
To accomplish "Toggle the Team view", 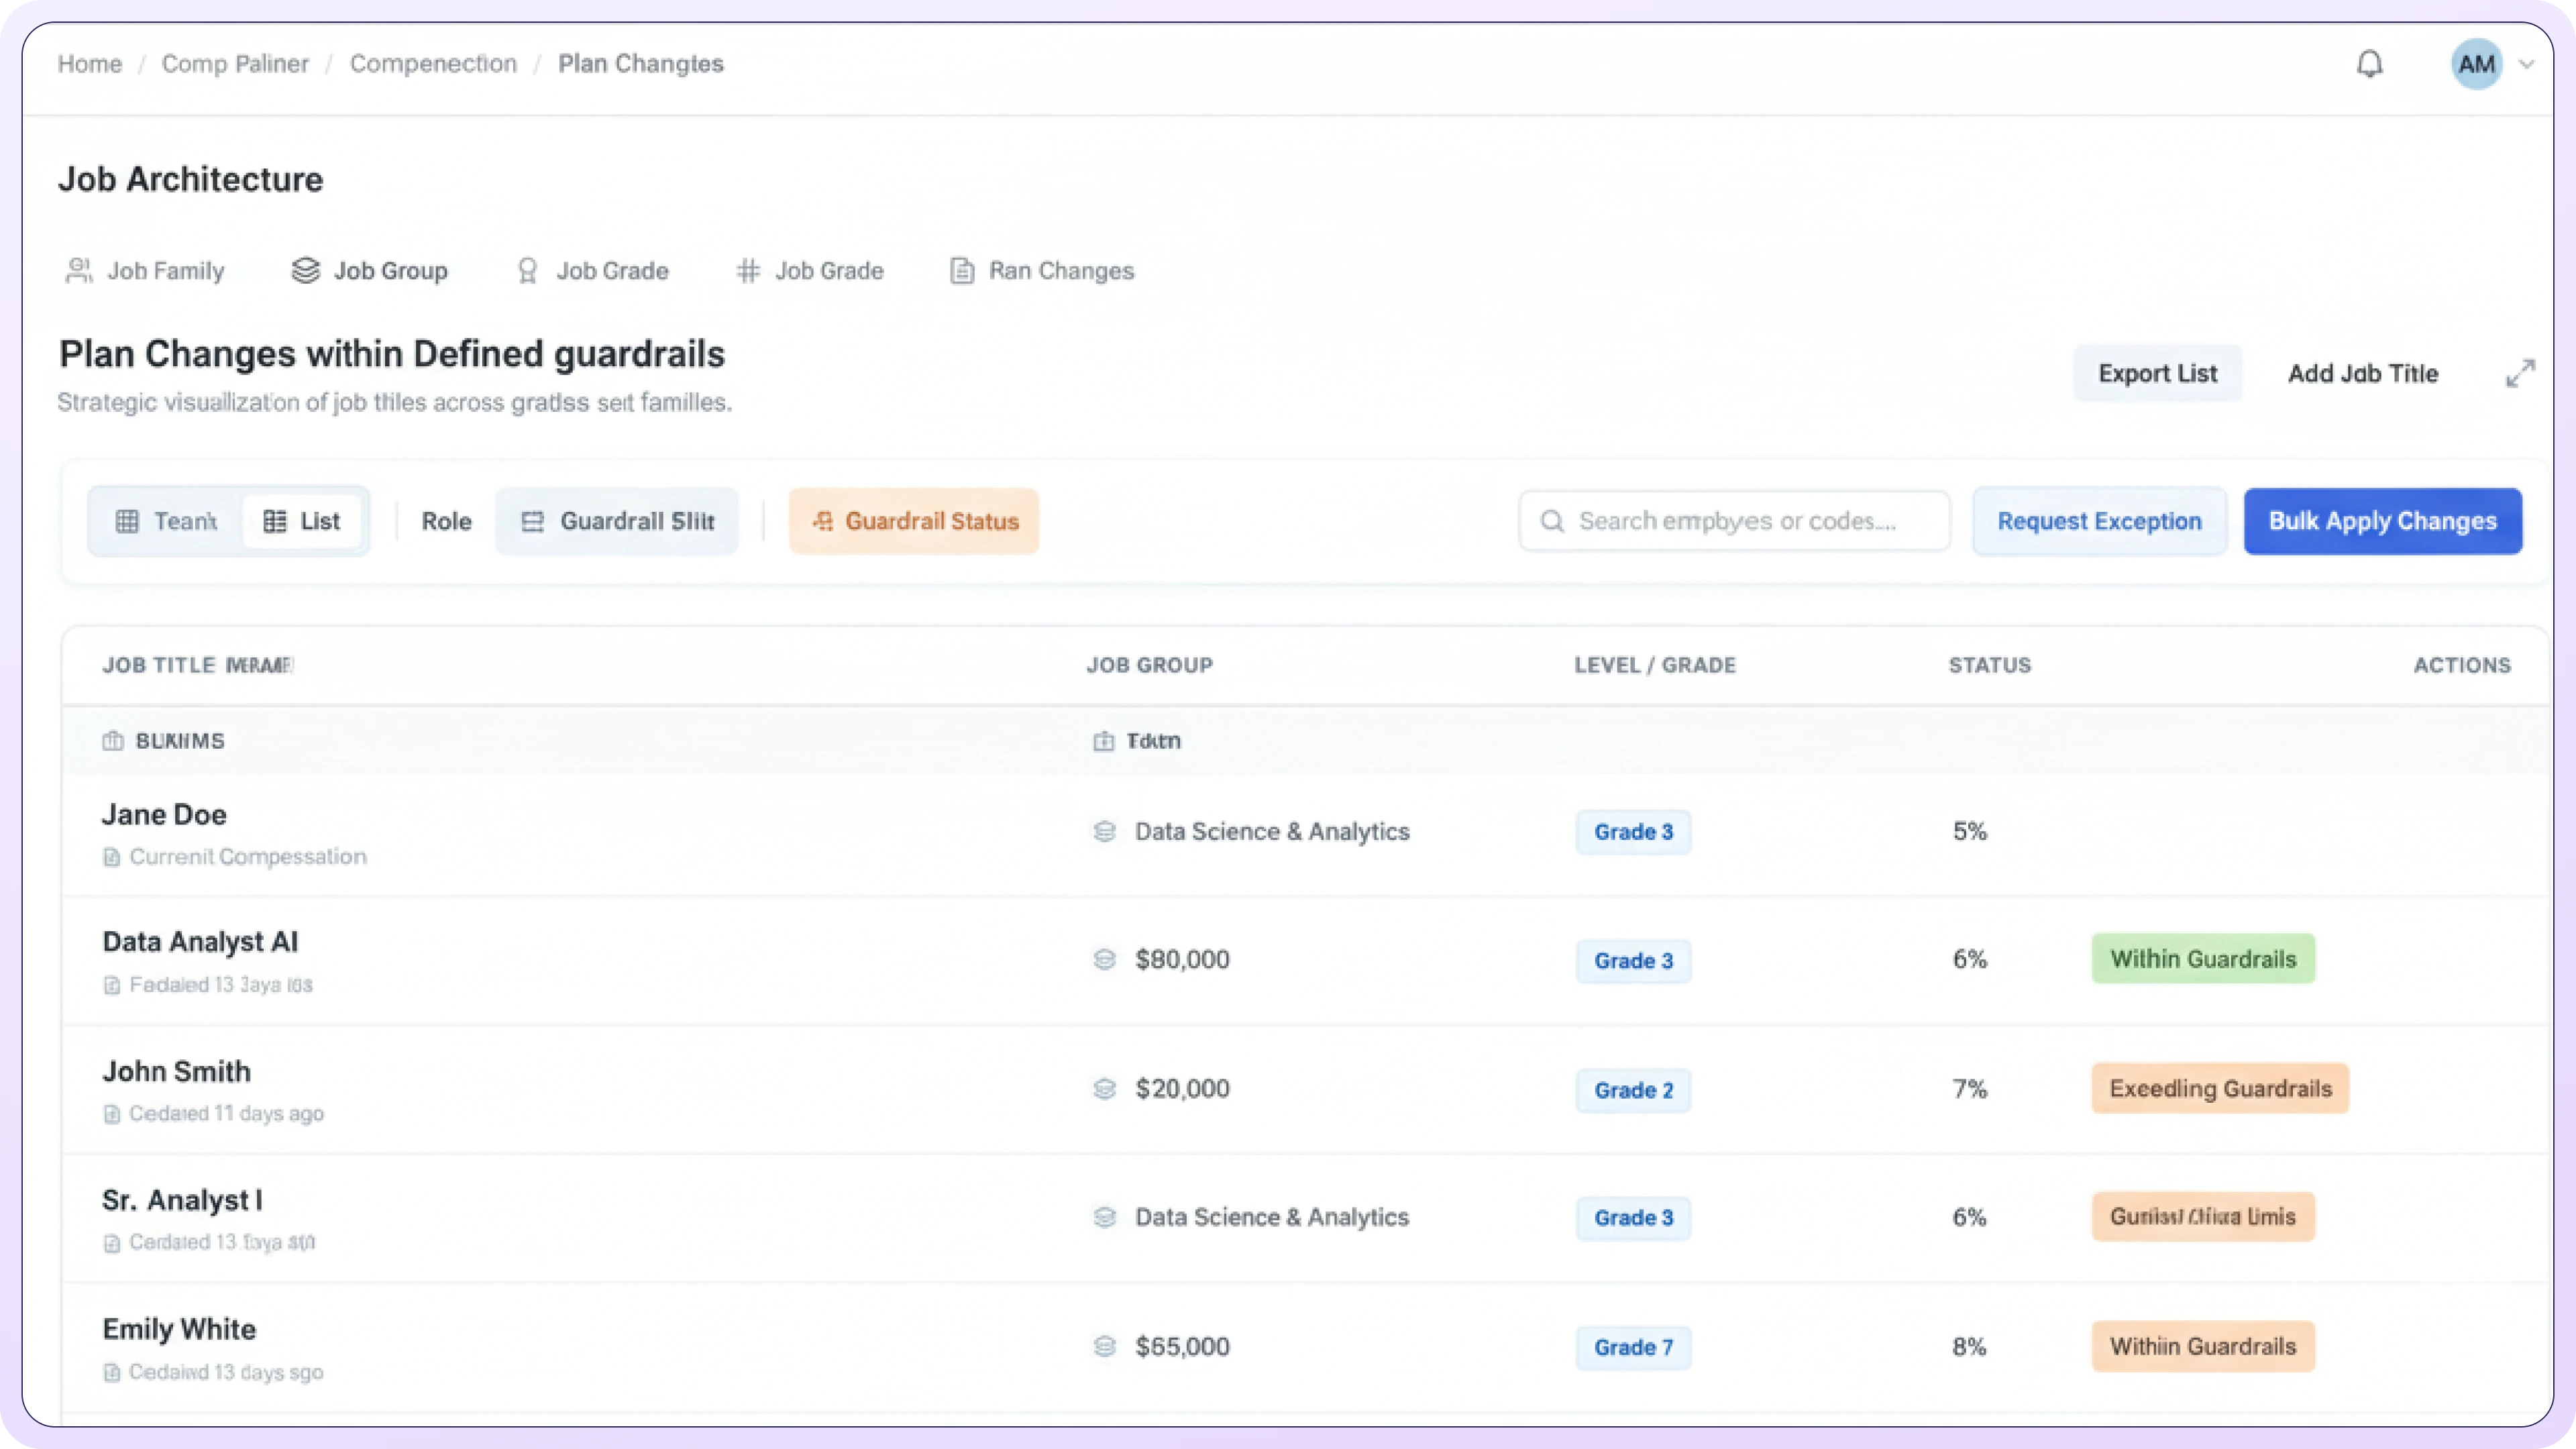I will [166, 521].
